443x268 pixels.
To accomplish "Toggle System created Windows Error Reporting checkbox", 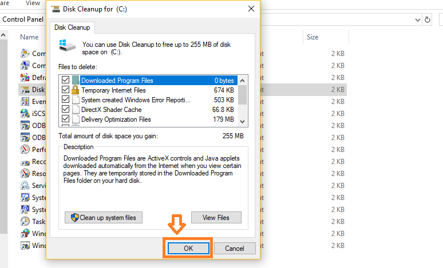I will (66, 99).
